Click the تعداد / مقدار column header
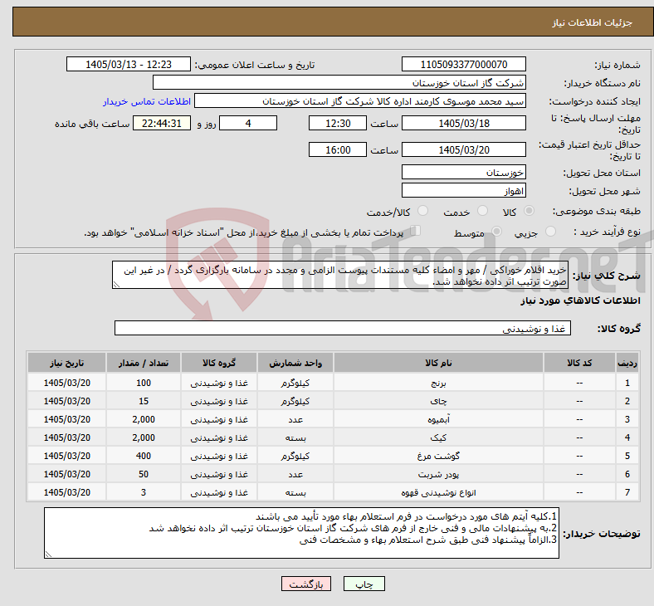 pyautogui.click(x=144, y=363)
